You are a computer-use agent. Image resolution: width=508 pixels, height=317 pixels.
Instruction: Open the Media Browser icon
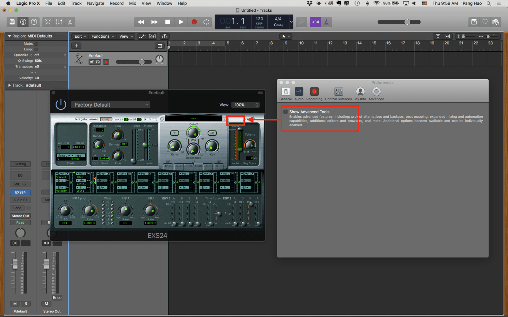(496, 22)
